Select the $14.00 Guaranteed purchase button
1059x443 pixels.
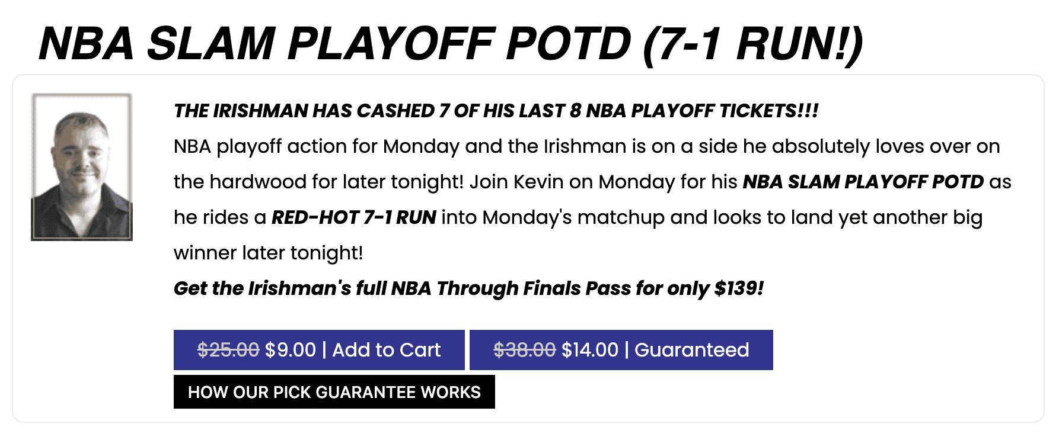pyautogui.click(x=621, y=350)
